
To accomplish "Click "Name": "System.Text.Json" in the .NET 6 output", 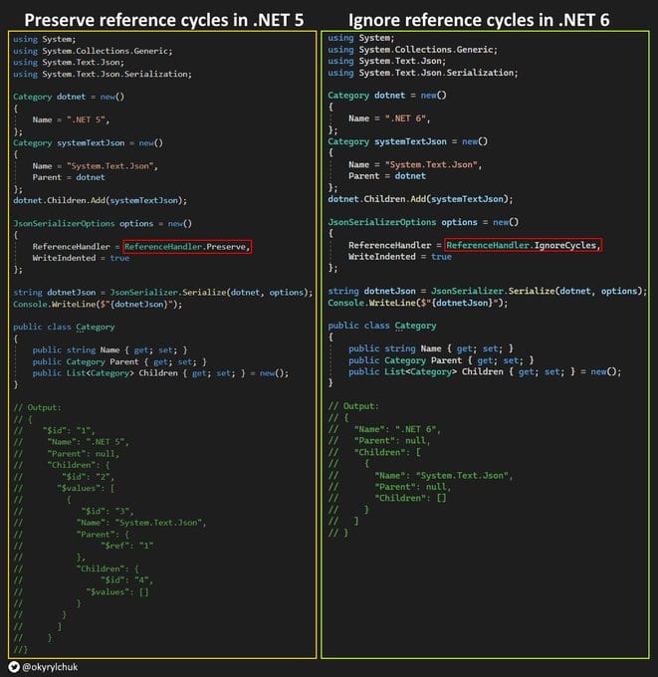I will click(443, 475).
